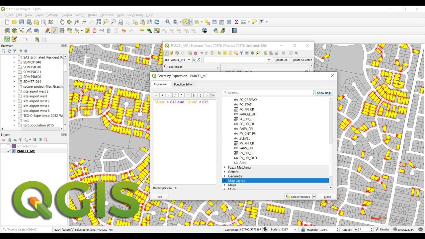This screenshot has width=425, height=239.
Task: Expand the Geometry function group
Action: coord(225,176)
